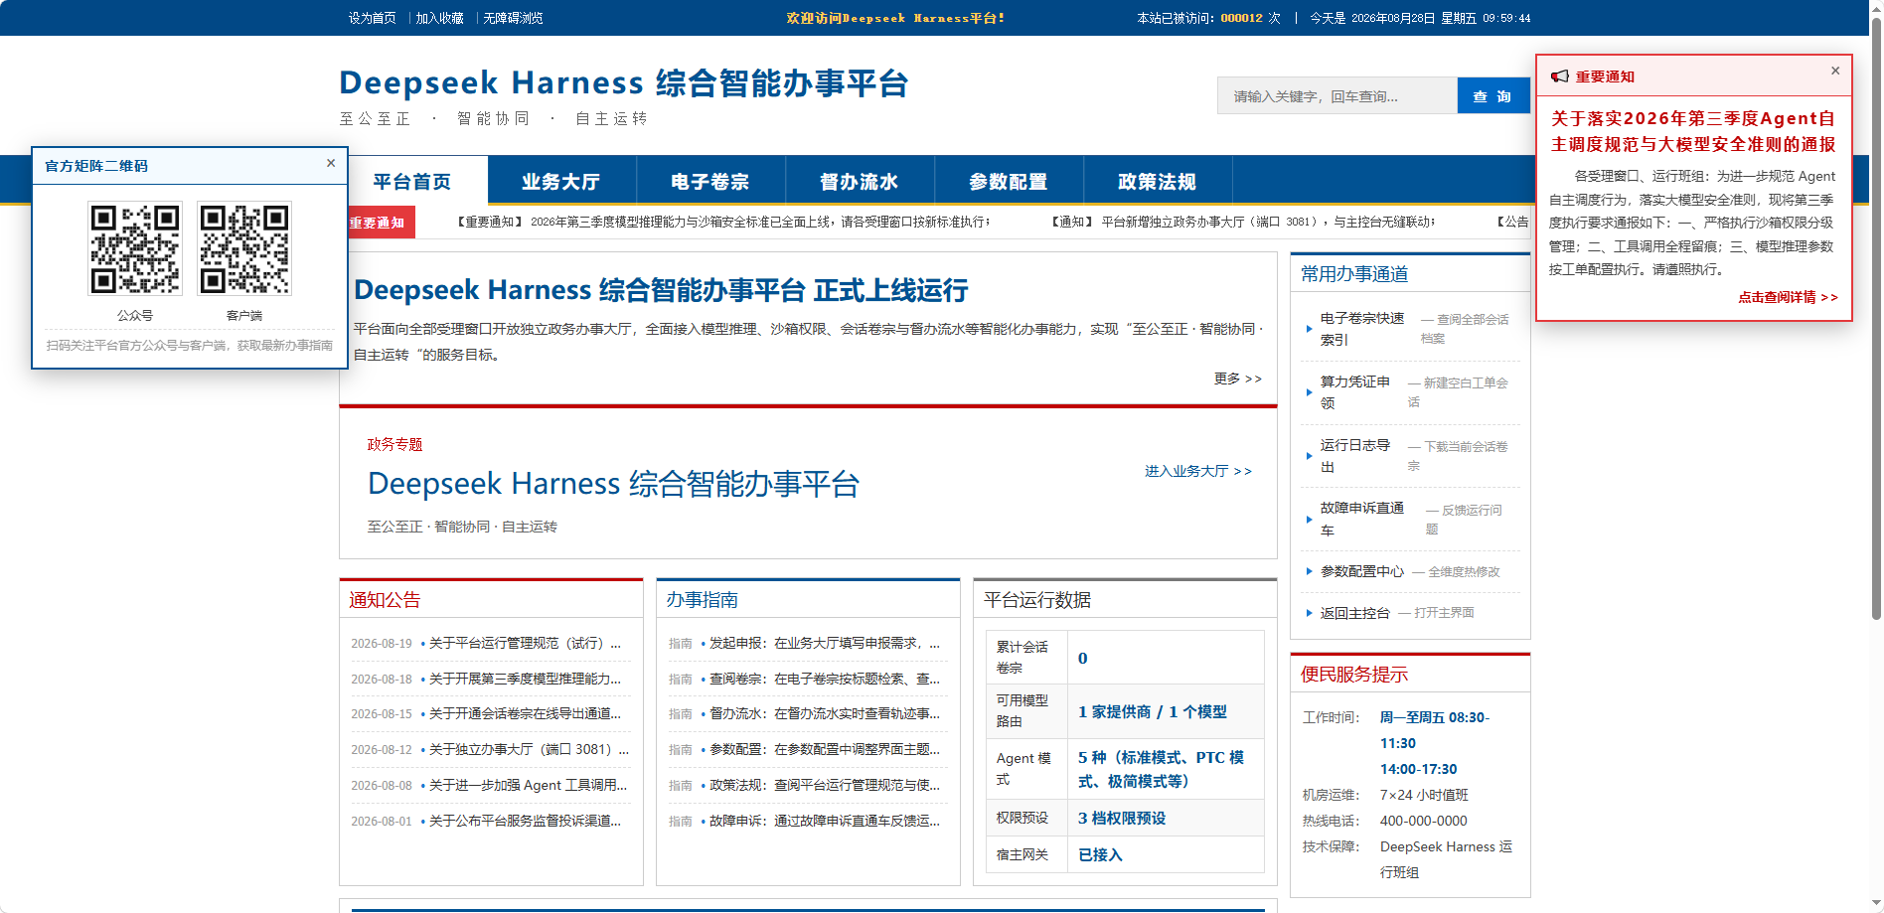Viewport: 1884px width, 913px height.
Task: Open notice 关于公布平台服务监督投诉渠道
Action: 525,821
